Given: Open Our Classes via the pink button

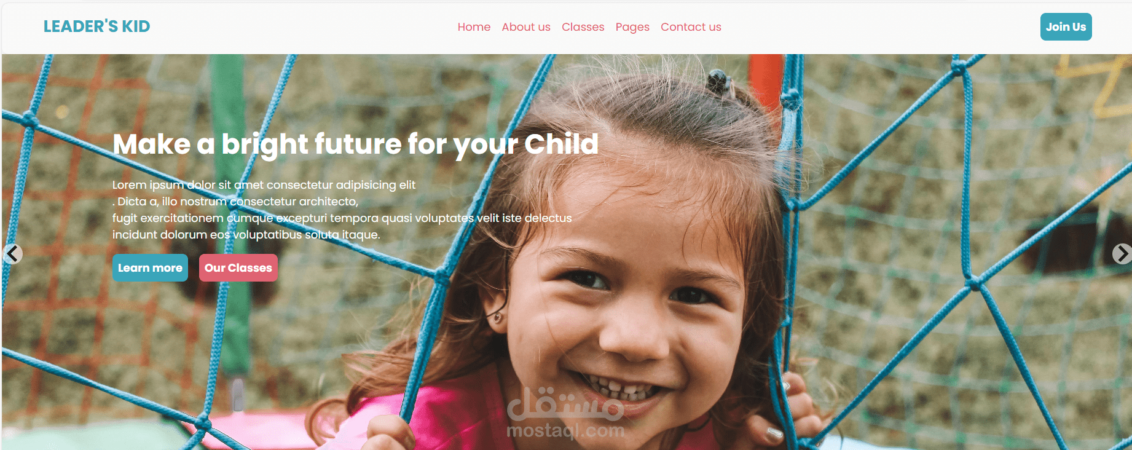Looking at the screenshot, I should coord(238,267).
